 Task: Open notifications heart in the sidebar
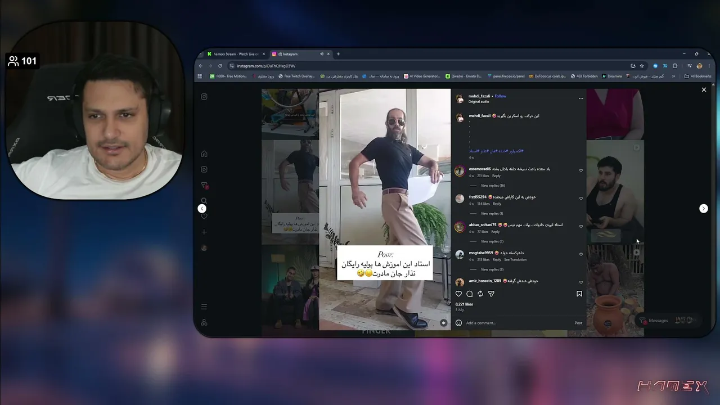pyautogui.click(x=204, y=217)
